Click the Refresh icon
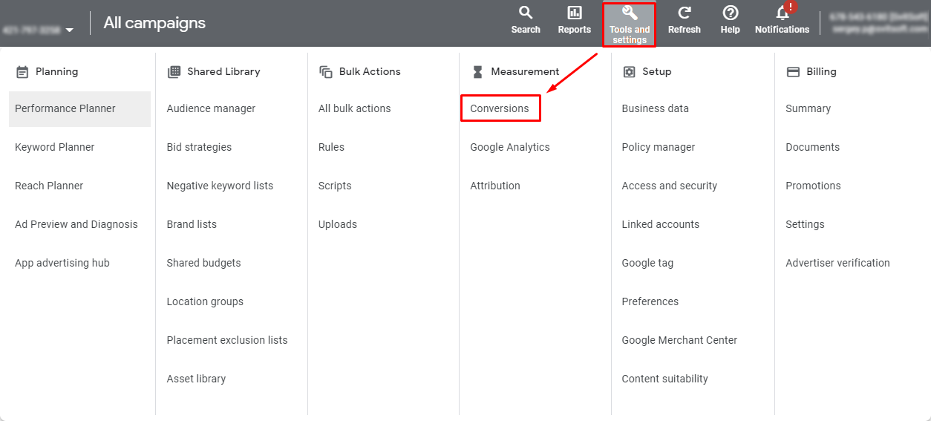The height and width of the screenshot is (421, 931). [685, 13]
